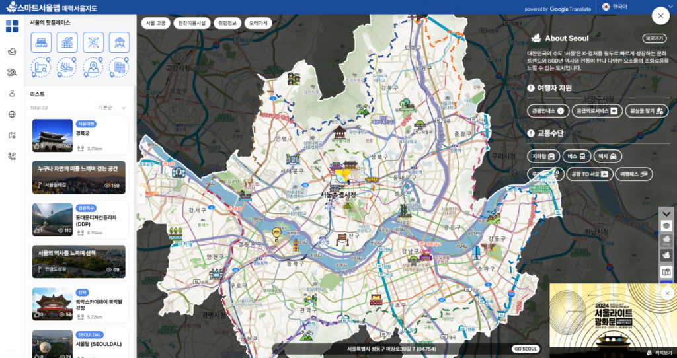Click the person icon in left sidebar
Screen dimensions: 677x358
[x=12, y=93]
